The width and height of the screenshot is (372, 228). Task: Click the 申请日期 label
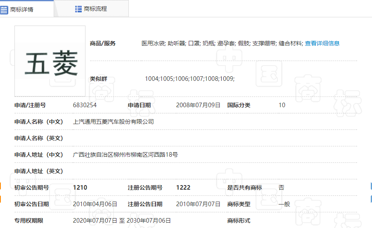(x=139, y=105)
